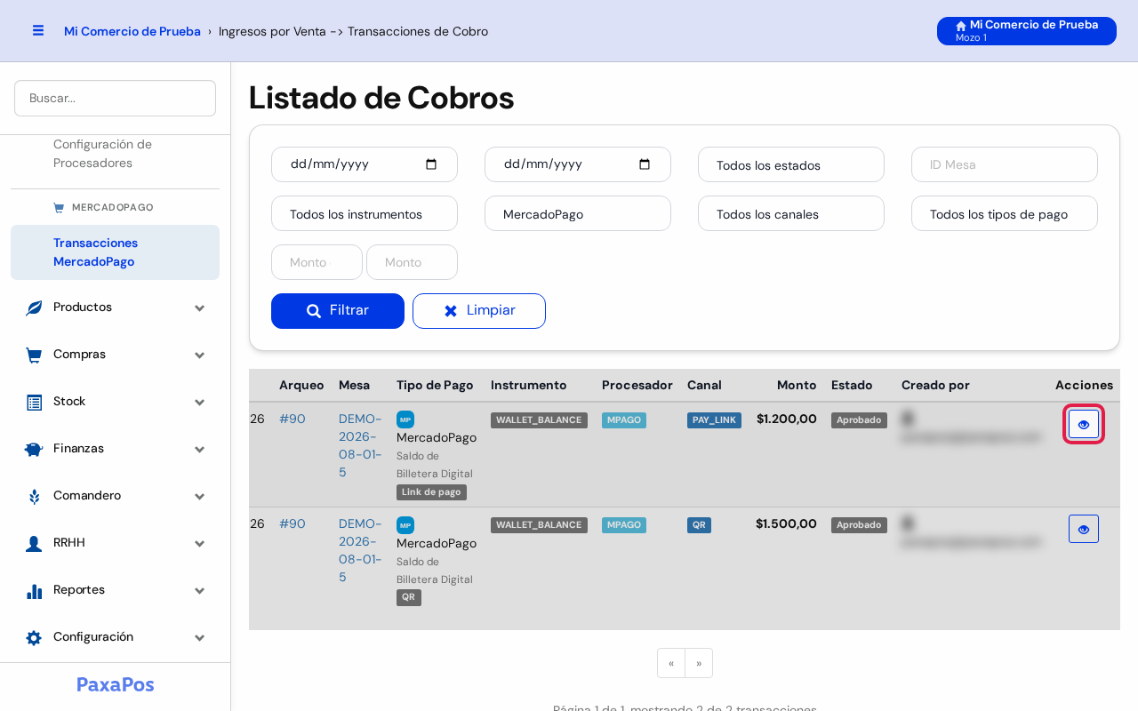Click the Filtrar button

pyautogui.click(x=338, y=311)
